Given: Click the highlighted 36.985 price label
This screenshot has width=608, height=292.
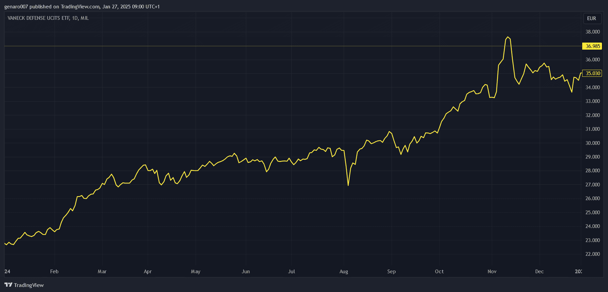Looking at the screenshot, I should 592,46.
